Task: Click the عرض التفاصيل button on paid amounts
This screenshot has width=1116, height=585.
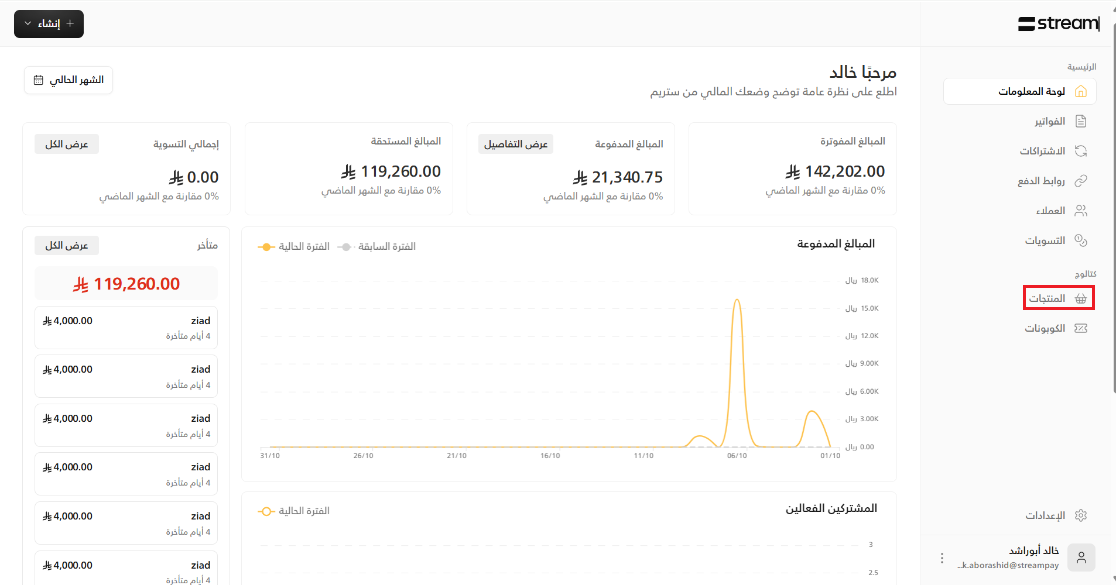Action: (x=515, y=144)
